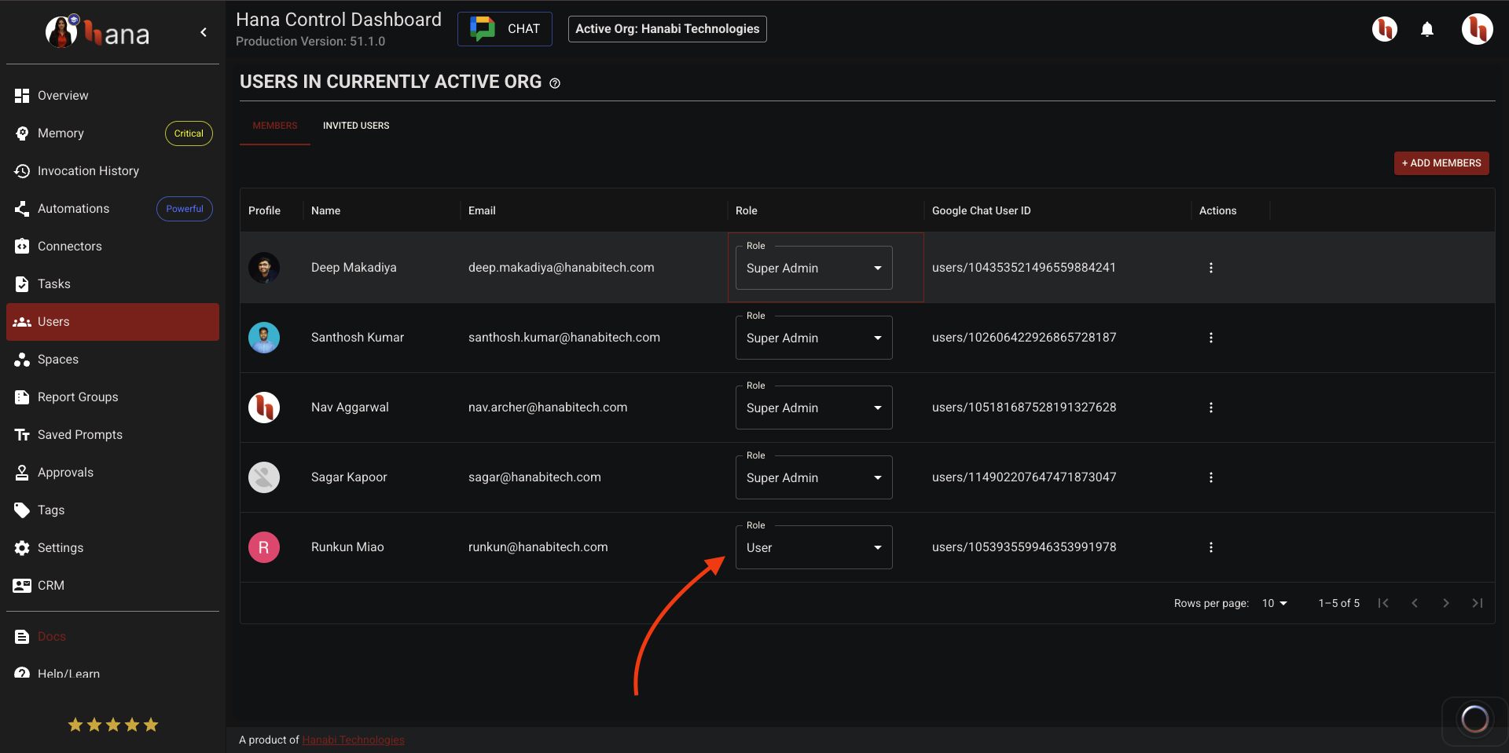This screenshot has height=753, width=1509.
Task: Click the Memory brain icon in the sidebar
Action: 22,133
